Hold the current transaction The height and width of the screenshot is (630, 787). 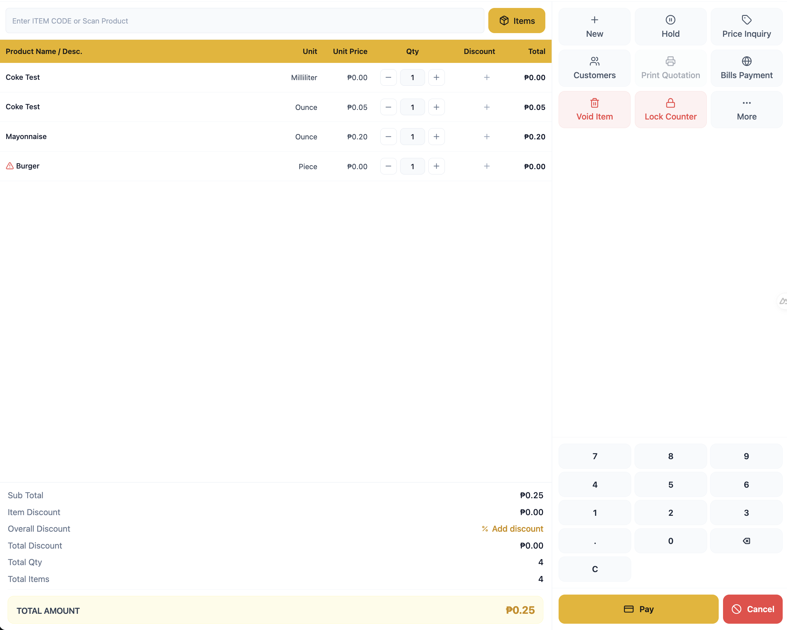671,26
